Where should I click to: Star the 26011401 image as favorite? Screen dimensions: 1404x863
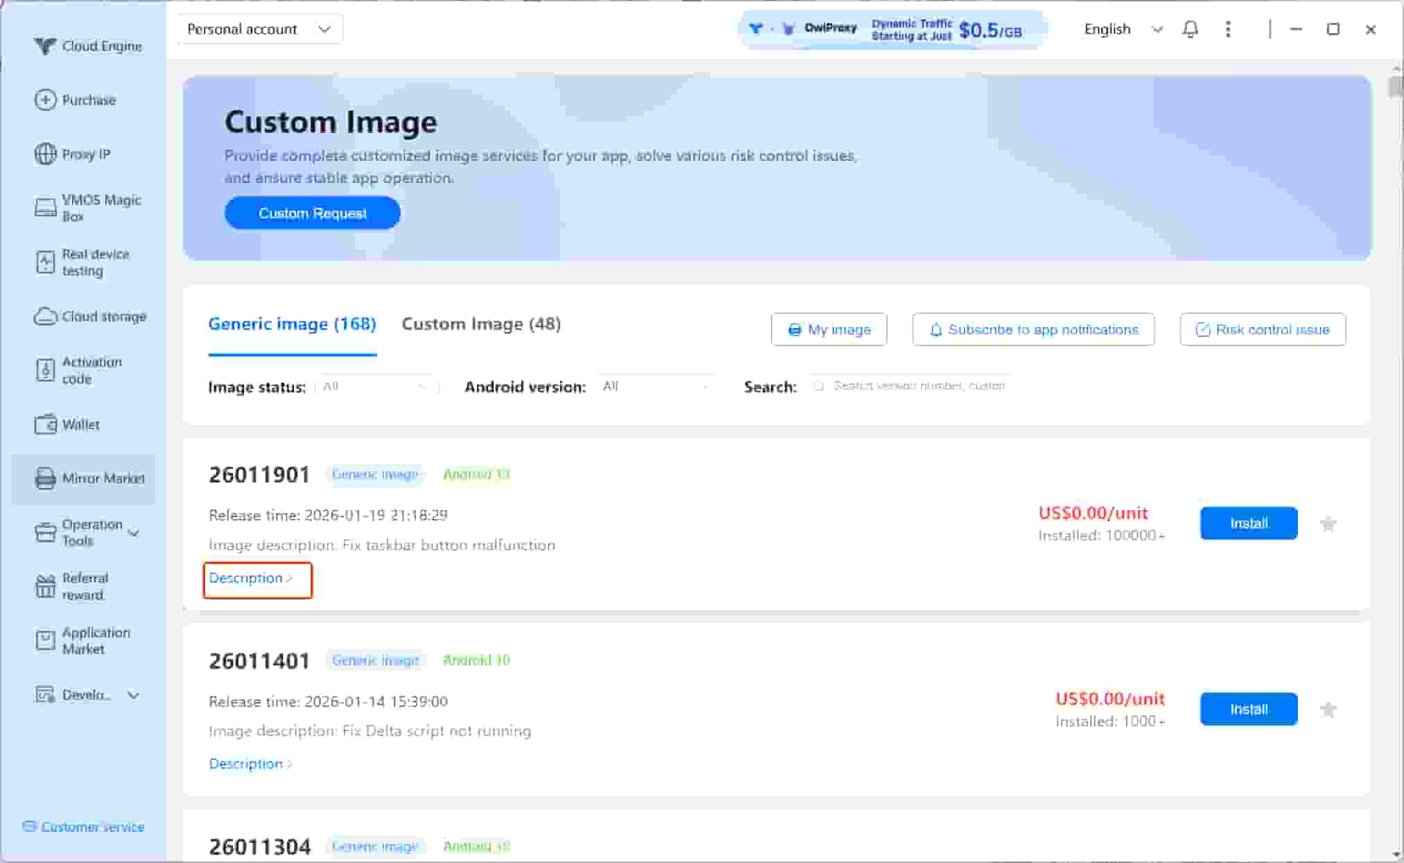1328,710
